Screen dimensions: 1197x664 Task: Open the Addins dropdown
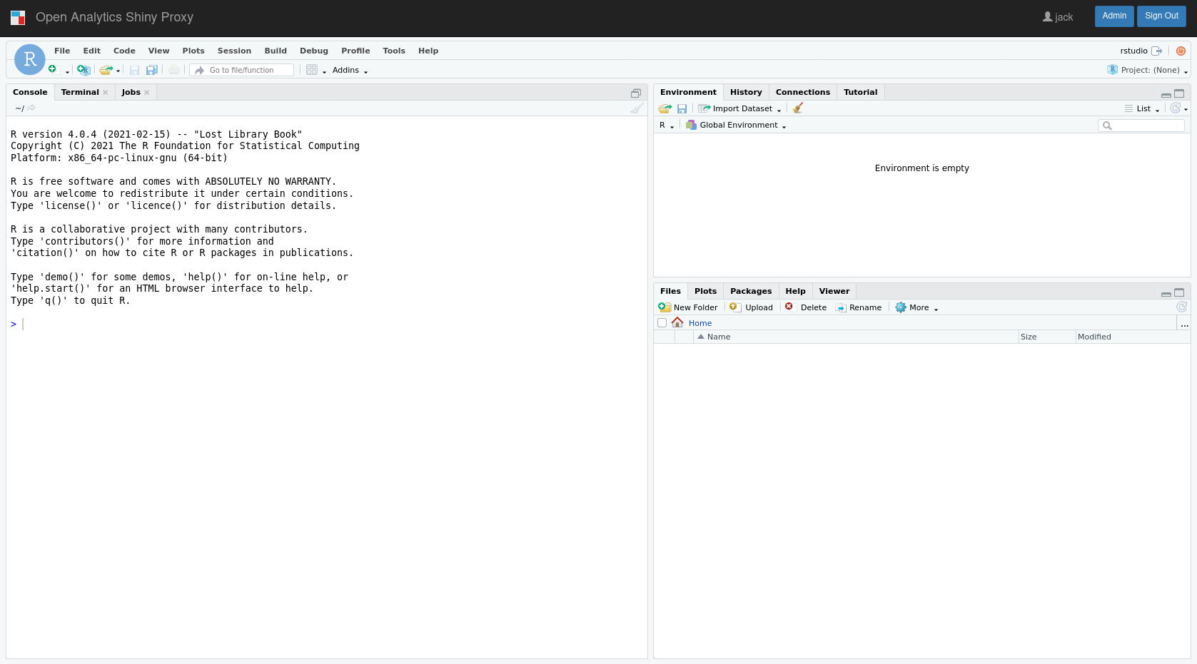coord(350,70)
